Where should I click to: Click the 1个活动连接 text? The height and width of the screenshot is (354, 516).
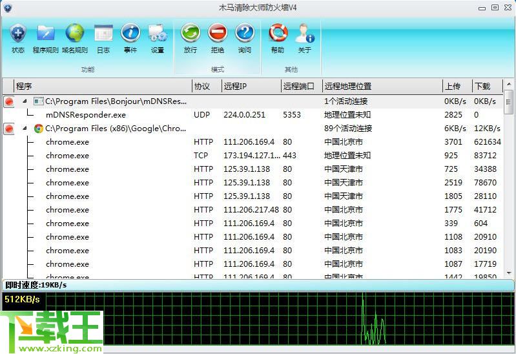346,101
